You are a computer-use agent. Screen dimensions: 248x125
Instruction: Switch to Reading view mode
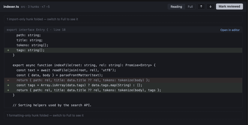(x=176, y=7)
